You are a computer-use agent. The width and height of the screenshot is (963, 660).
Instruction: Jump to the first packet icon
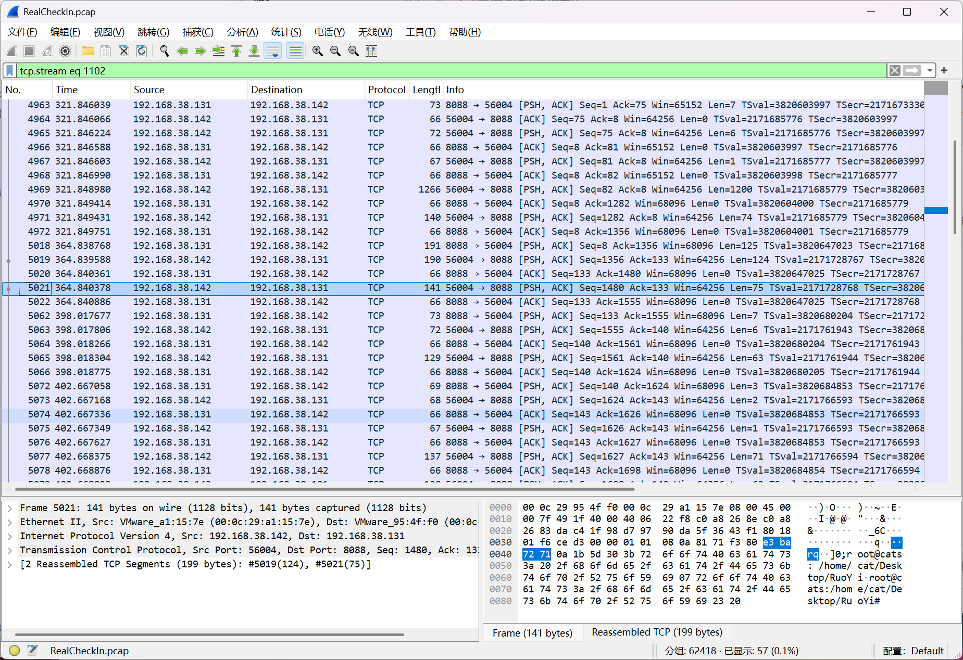236,51
